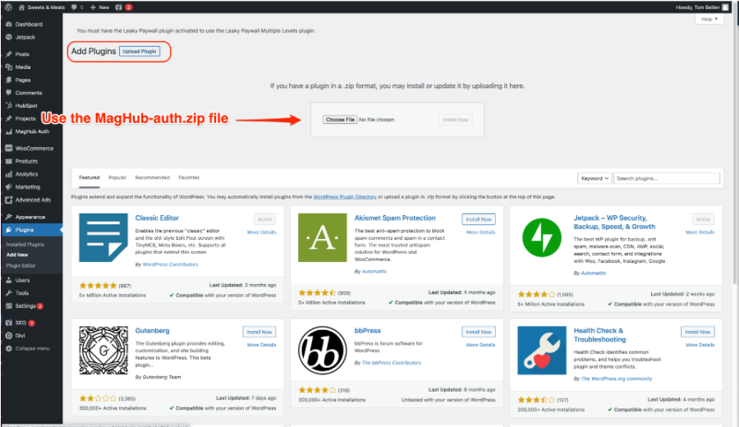Switch to the Popular tab
Image resolution: width=739 pixels, height=427 pixels.
[117, 177]
